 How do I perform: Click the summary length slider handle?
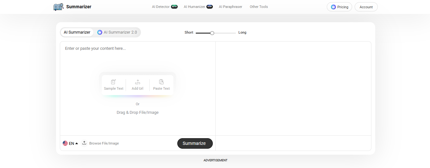[x=212, y=33]
